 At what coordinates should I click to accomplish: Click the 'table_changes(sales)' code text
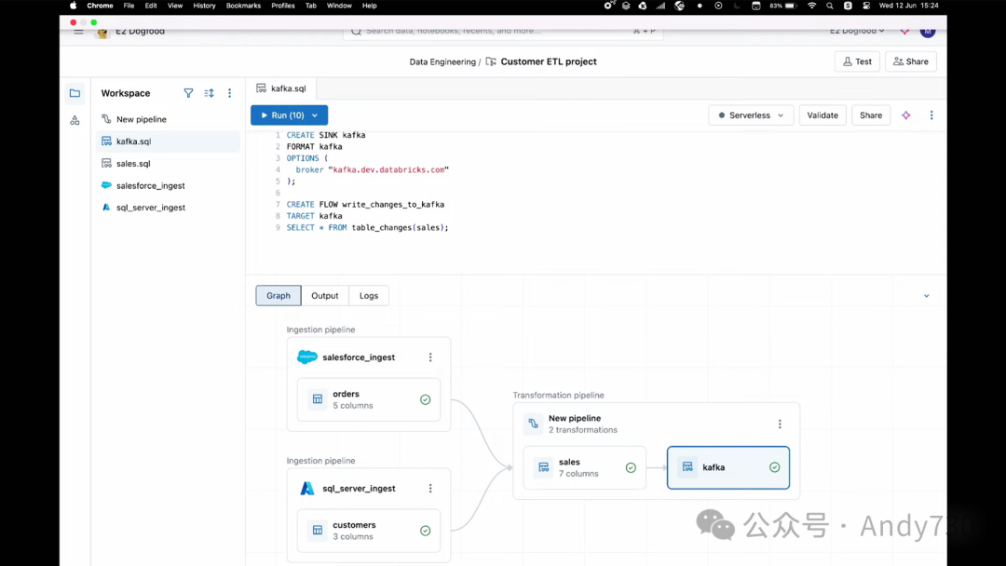[x=398, y=227]
